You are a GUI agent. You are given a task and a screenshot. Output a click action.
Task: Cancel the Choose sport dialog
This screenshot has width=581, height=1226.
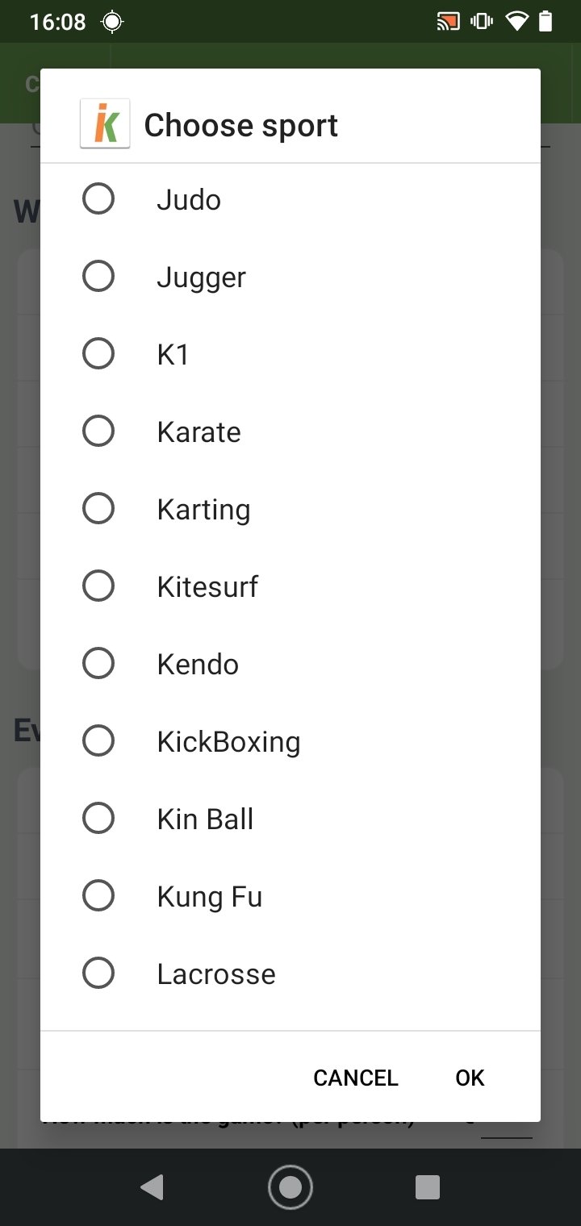[x=356, y=1078]
